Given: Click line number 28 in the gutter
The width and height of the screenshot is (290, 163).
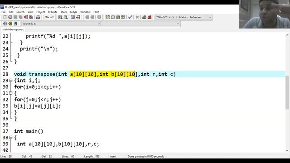Looking at the screenshot, I should point(5,74).
